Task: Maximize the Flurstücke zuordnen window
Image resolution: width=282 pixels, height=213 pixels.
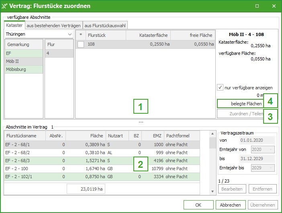Action: click(x=257, y=6)
